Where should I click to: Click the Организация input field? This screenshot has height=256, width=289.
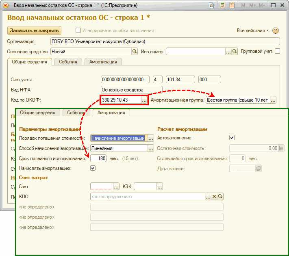[165, 41]
